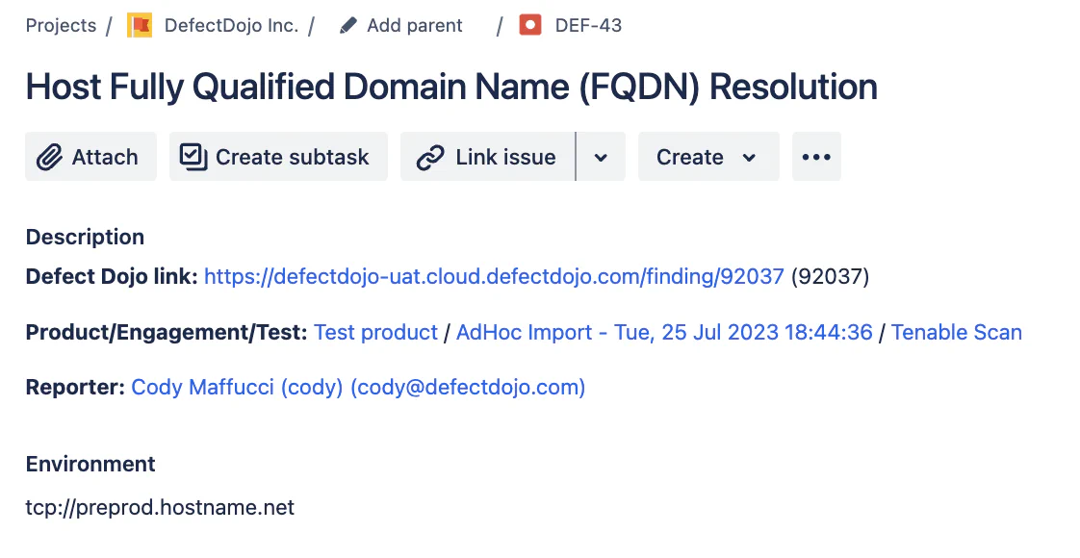Go to Projects in the breadcrumb

click(x=61, y=26)
